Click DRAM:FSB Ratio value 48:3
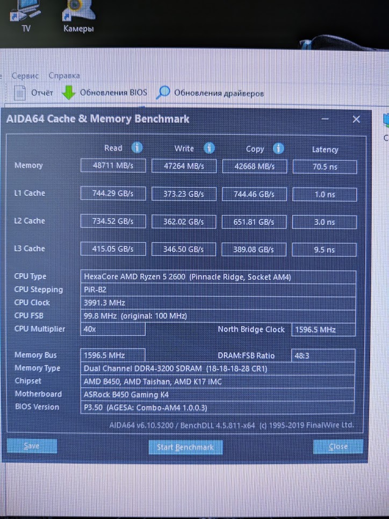 [323, 356]
